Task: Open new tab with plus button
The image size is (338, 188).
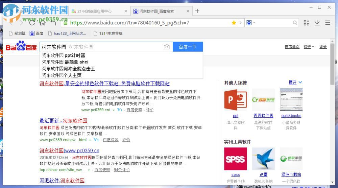Action: (x=197, y=11)
